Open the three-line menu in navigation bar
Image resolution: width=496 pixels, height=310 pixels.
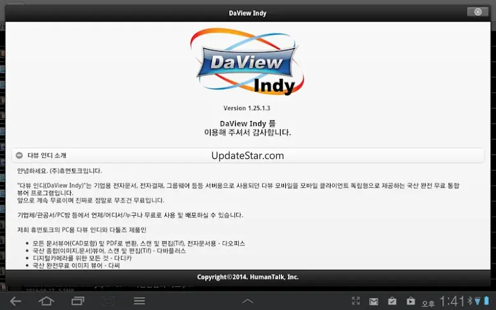(x=139, y=300)
